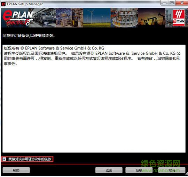
Task: Maximize the EPLAN Setup Manager window
Action: coord(172,3)
